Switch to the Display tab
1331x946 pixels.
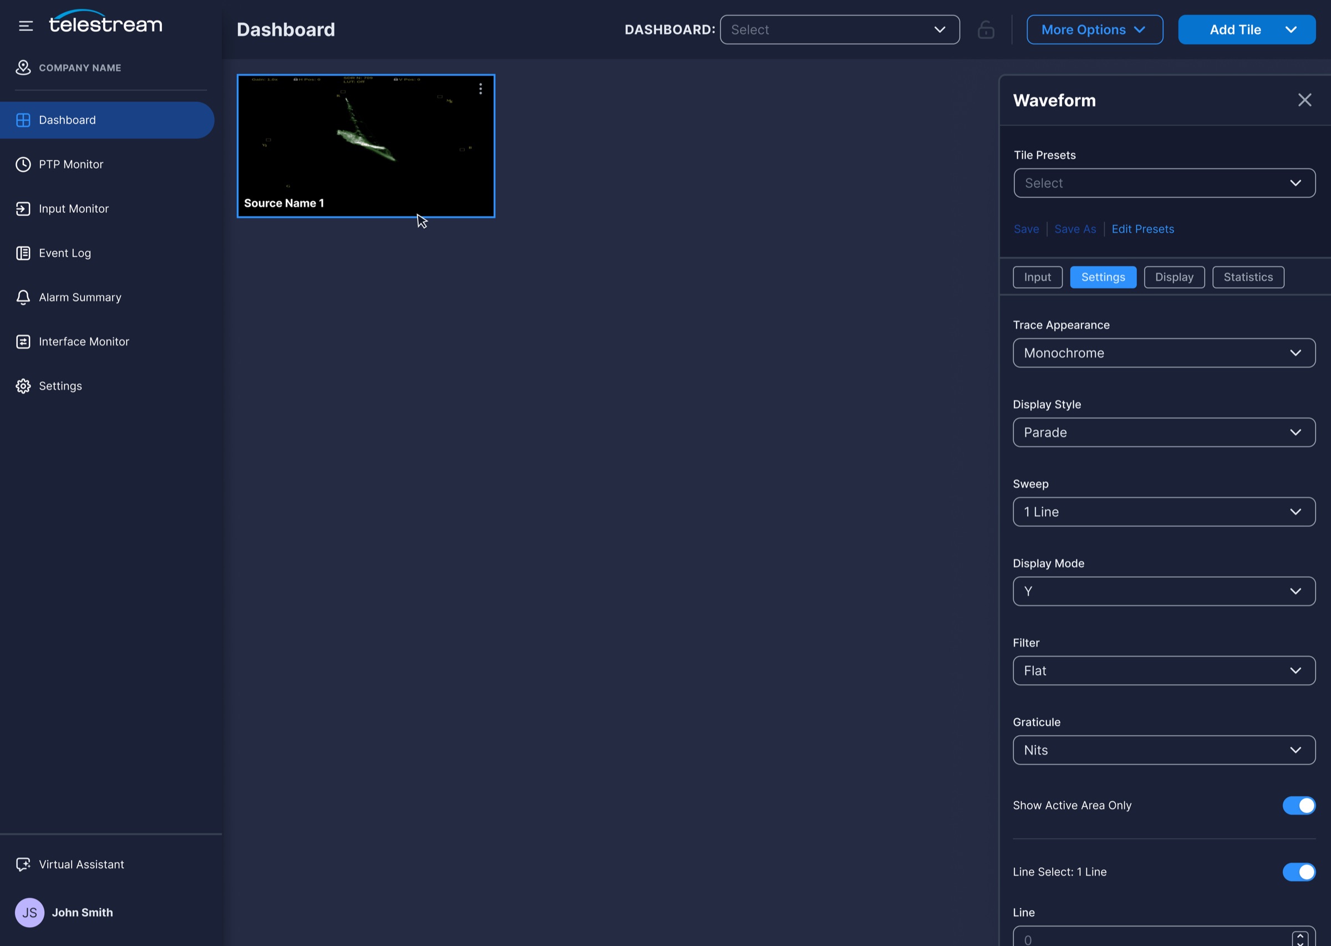coord(1173,277)
